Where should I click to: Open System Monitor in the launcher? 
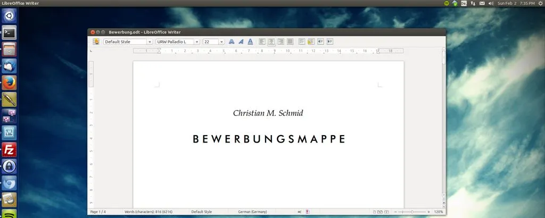pos(9,132)
